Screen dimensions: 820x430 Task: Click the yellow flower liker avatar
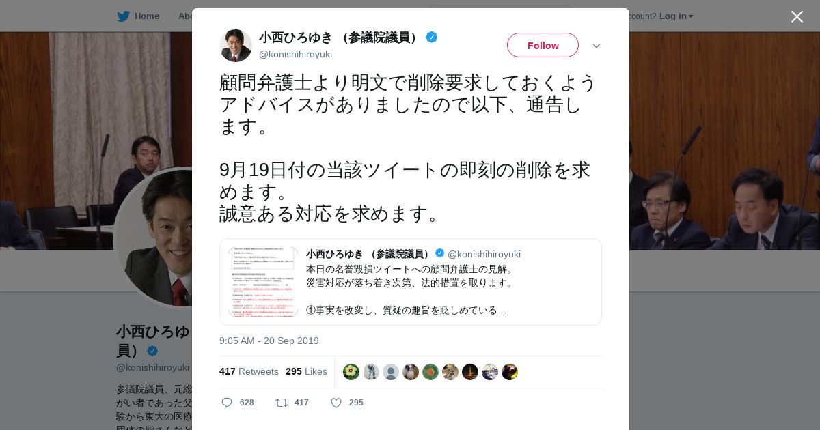click(x=351, y=372)
